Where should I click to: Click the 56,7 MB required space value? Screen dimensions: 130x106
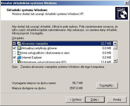point(78,83)
